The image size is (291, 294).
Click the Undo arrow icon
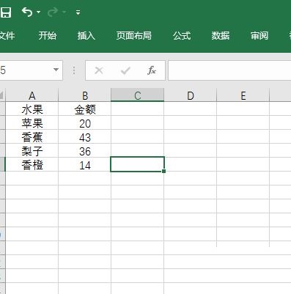(27, 12)
